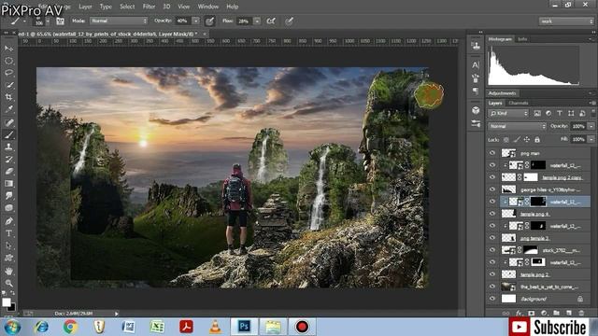Select the Eraser tool
Image resolution: width=598 pixels, height=336 pixels.
(8, 172)
